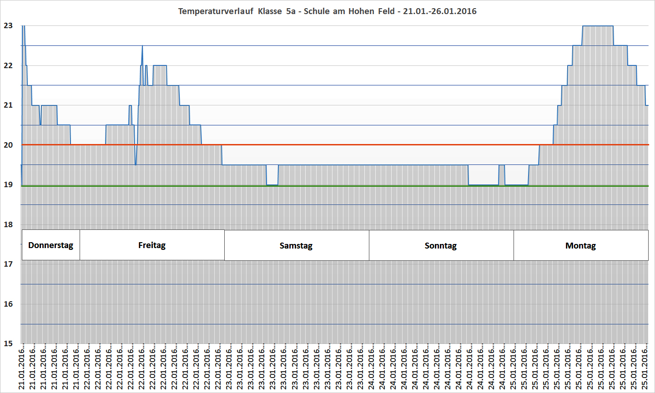Screen dimensions: 655x393
Task: Click the last x-axis date label 25.01.2016
Action: coord(645,368)
